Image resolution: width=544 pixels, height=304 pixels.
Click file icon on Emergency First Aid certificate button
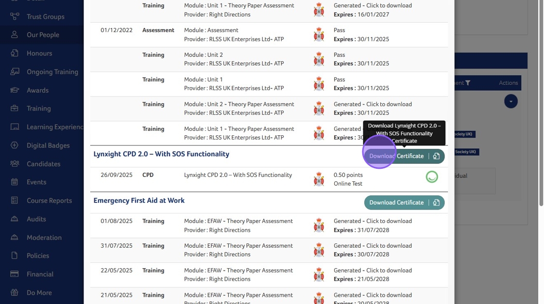tap(436, 203)
